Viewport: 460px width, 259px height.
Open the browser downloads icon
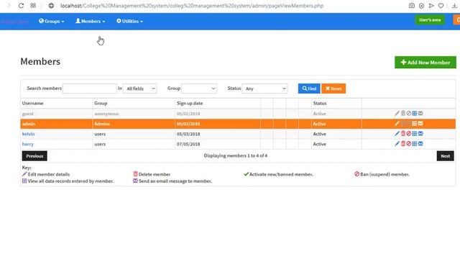(454, 6)
